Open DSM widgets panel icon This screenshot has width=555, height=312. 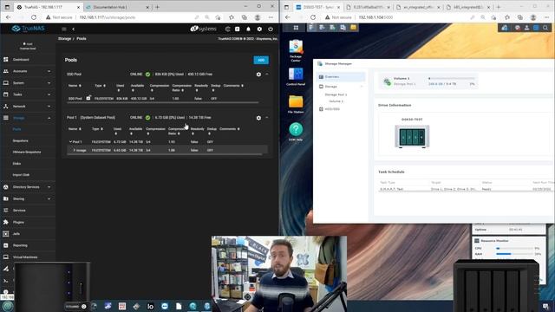coord(536,28)
